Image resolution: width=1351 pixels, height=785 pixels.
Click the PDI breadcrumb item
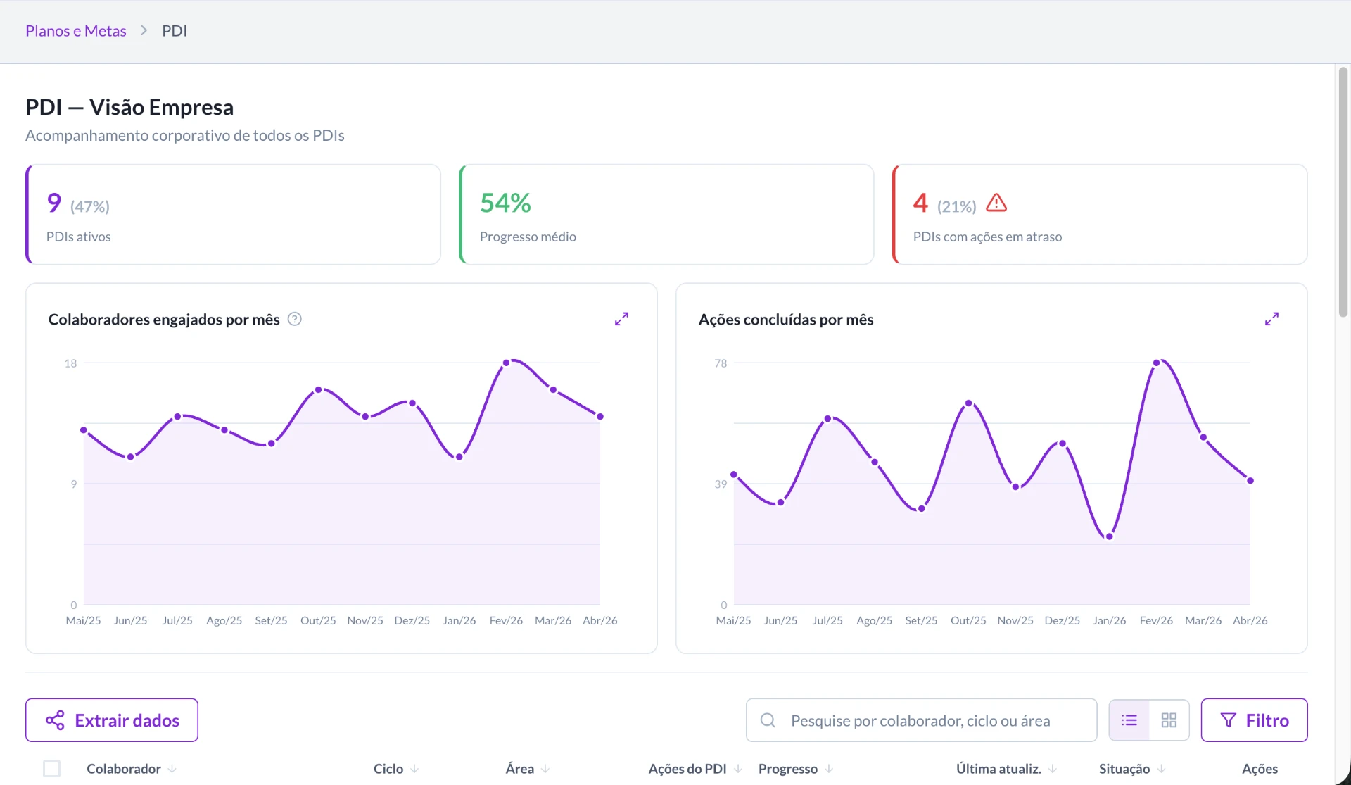175,31
